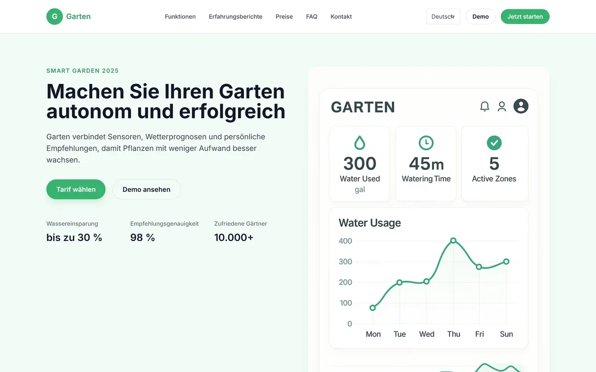Select the circular avatar in the GARTEN header

pyautogui.click(x=520, y=106)
